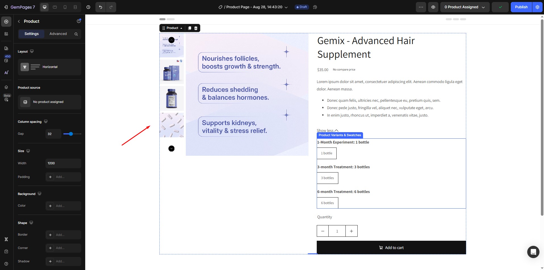
Task: Add a Corner setting
Action: [63, 248]
